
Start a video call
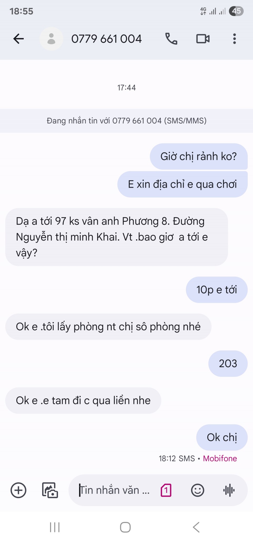click(203, 39)
